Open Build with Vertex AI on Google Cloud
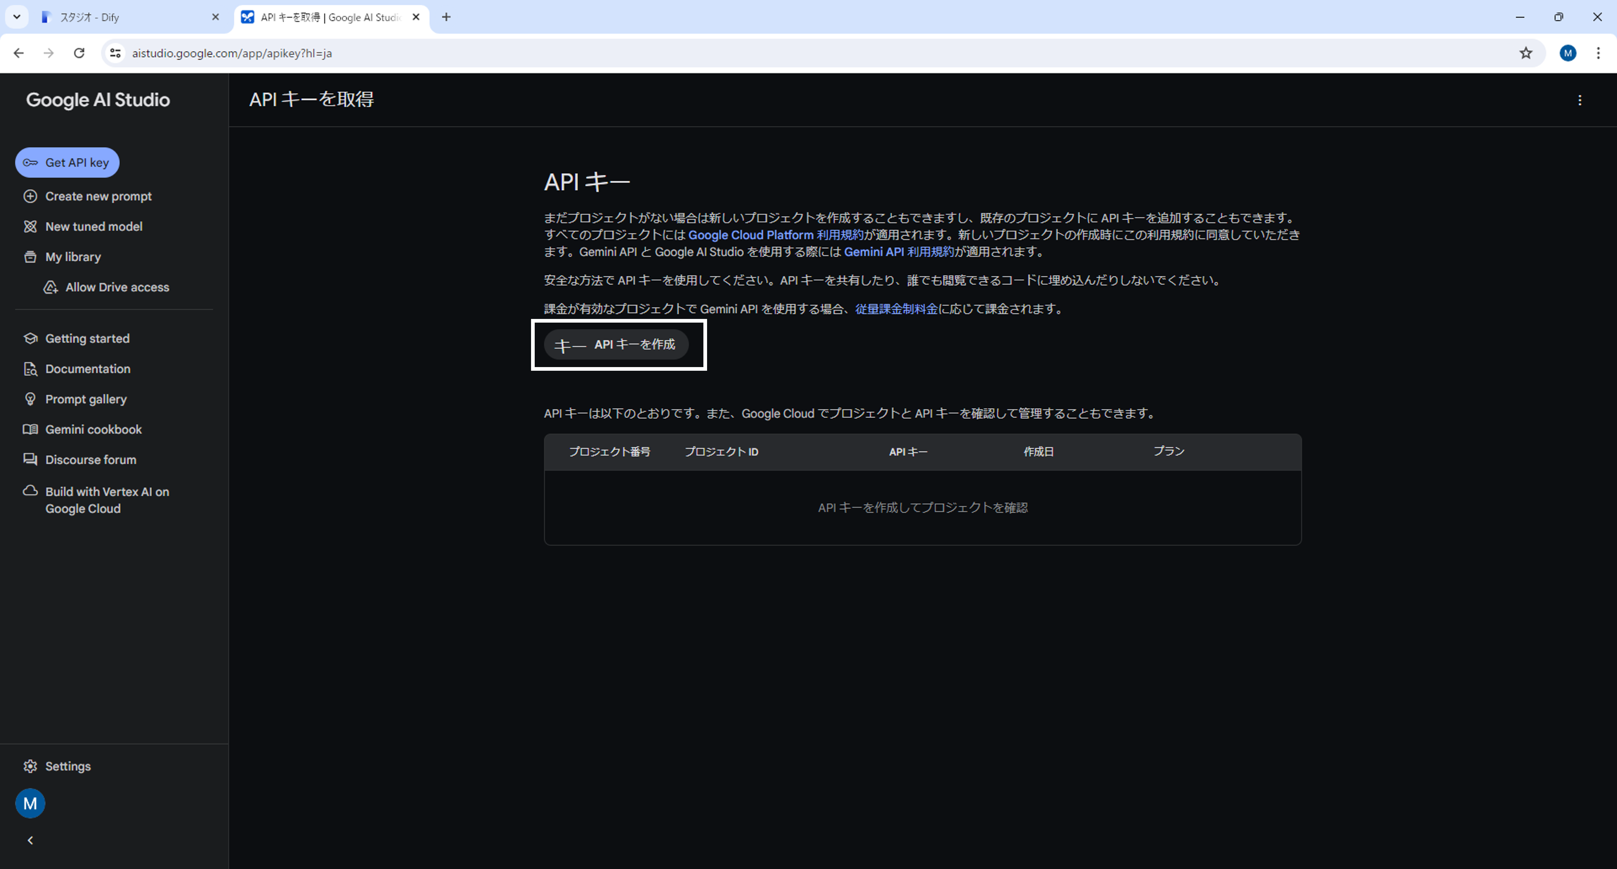1617x869 pixels. click(x=107, y=500)
